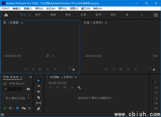Click Source monitor timecode 00:00:00:00
Screen dimensions: 161x117
[x=13, y=56]
